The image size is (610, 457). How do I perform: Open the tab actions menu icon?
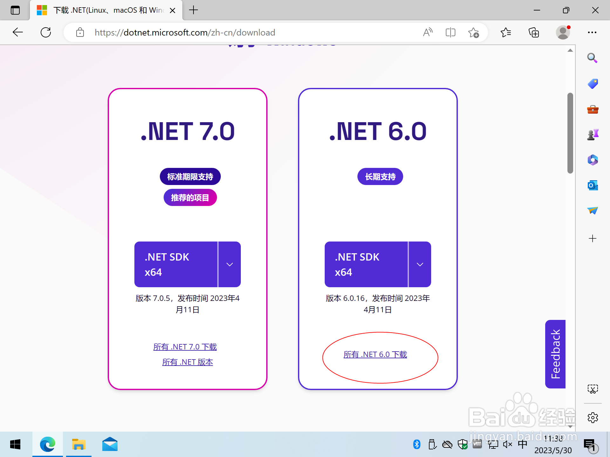point(15,10)
